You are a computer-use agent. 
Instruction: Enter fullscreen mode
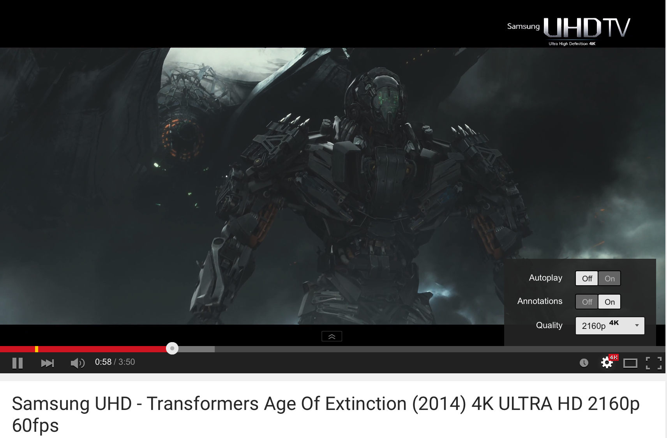653,363
